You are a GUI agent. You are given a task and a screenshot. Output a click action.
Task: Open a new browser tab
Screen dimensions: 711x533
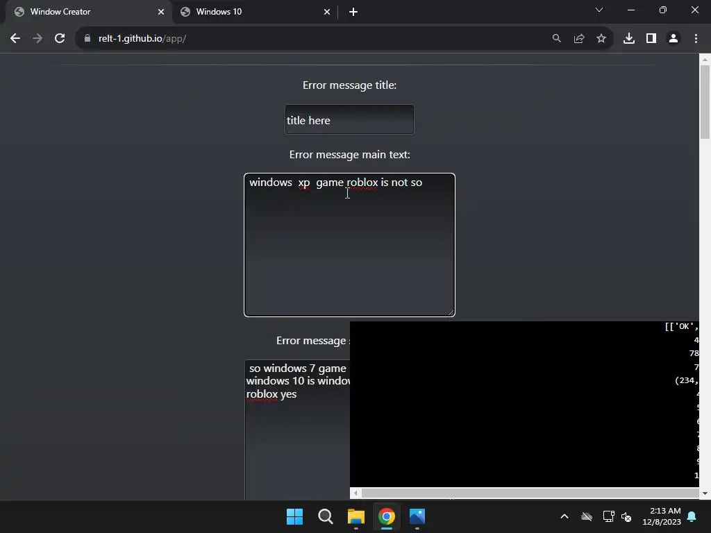[353, 12]
